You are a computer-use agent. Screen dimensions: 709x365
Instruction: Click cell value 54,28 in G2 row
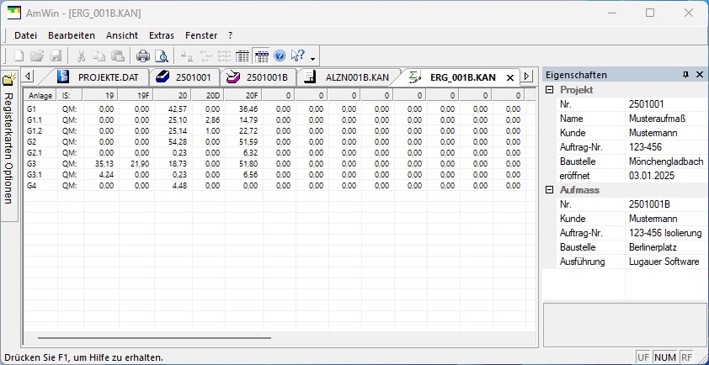click(x=177, y=142)
